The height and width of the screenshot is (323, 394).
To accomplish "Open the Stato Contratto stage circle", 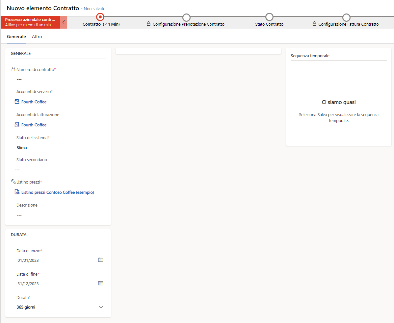I will (x=269, y=17).
